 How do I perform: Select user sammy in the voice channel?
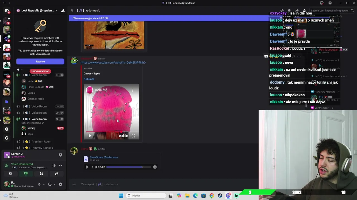pyautogui.click(x=31, y=128)
